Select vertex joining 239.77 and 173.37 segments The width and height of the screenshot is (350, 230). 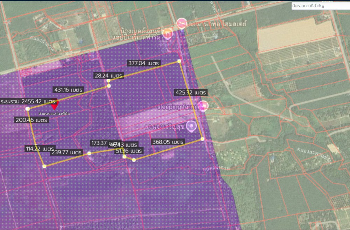(x=89, y=153)
